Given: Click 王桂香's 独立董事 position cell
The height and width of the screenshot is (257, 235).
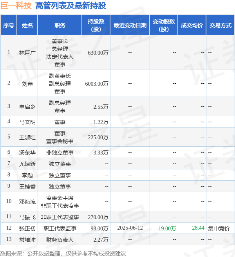Looking at the screenshot, I should 60,186.
